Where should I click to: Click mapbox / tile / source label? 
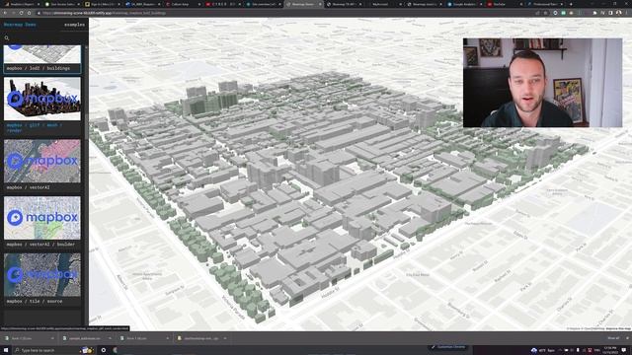[x=35, y=301]
